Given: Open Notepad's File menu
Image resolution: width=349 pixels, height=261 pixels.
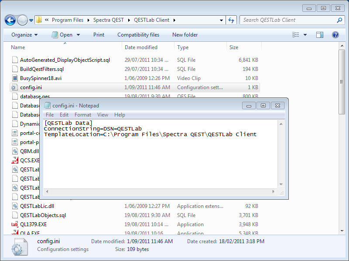Looking at the screenshot, I should (x=50, y=115).
